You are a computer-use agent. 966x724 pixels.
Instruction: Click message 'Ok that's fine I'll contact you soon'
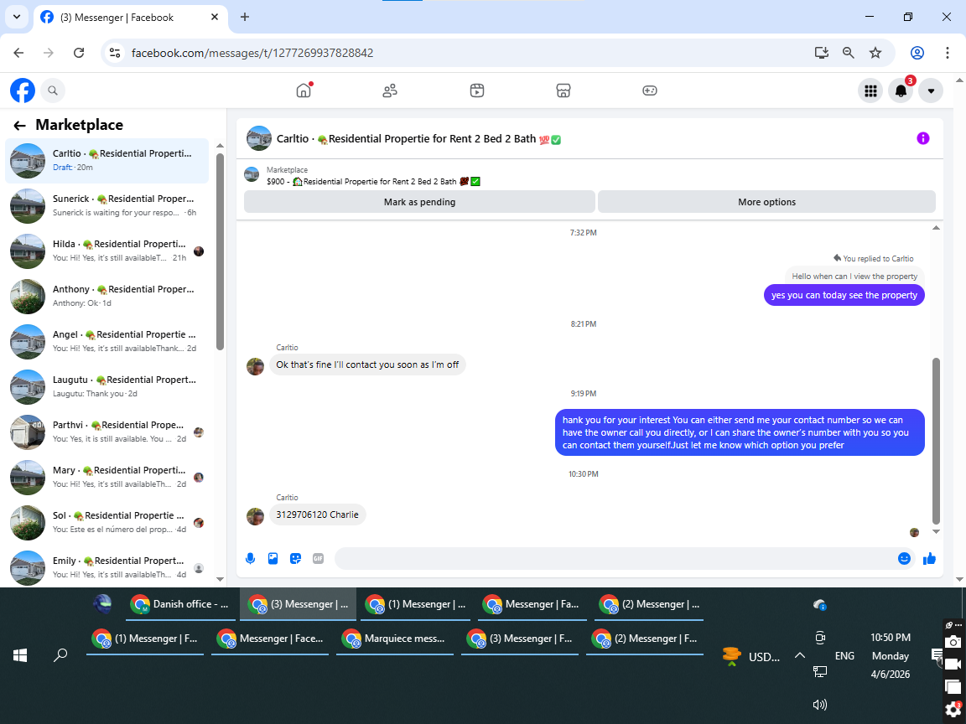coord(367,365)
